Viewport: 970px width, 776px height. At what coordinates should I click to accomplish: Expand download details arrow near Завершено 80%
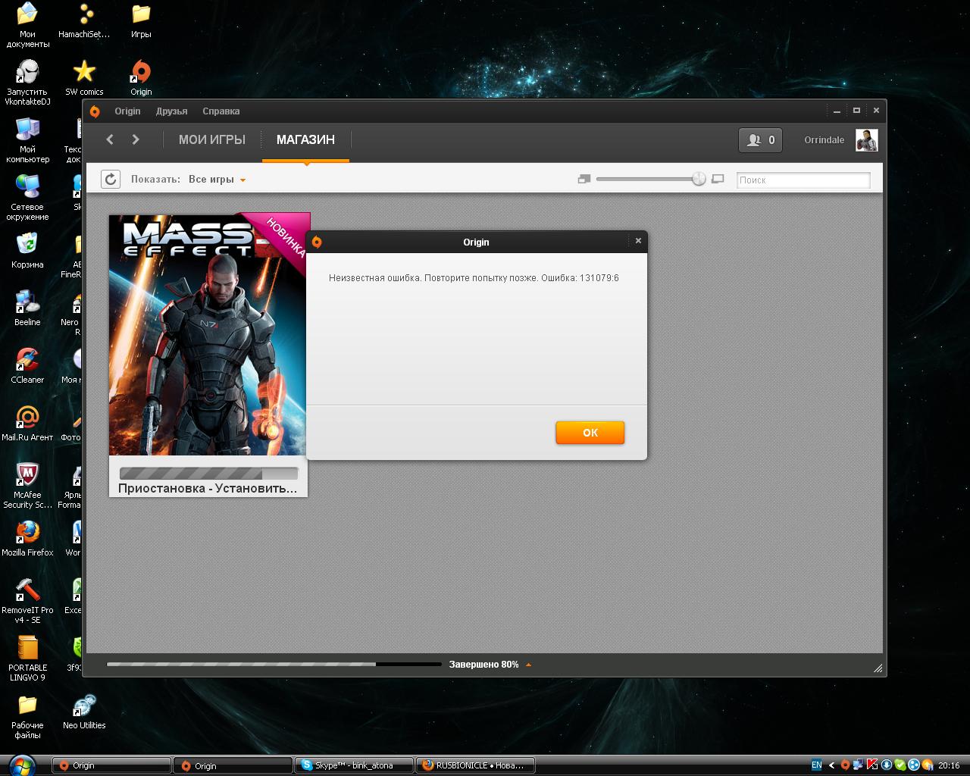[528, 665]
